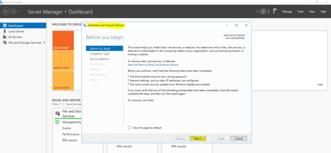Open BPA results in the rightmost tile

click(179, 146)
